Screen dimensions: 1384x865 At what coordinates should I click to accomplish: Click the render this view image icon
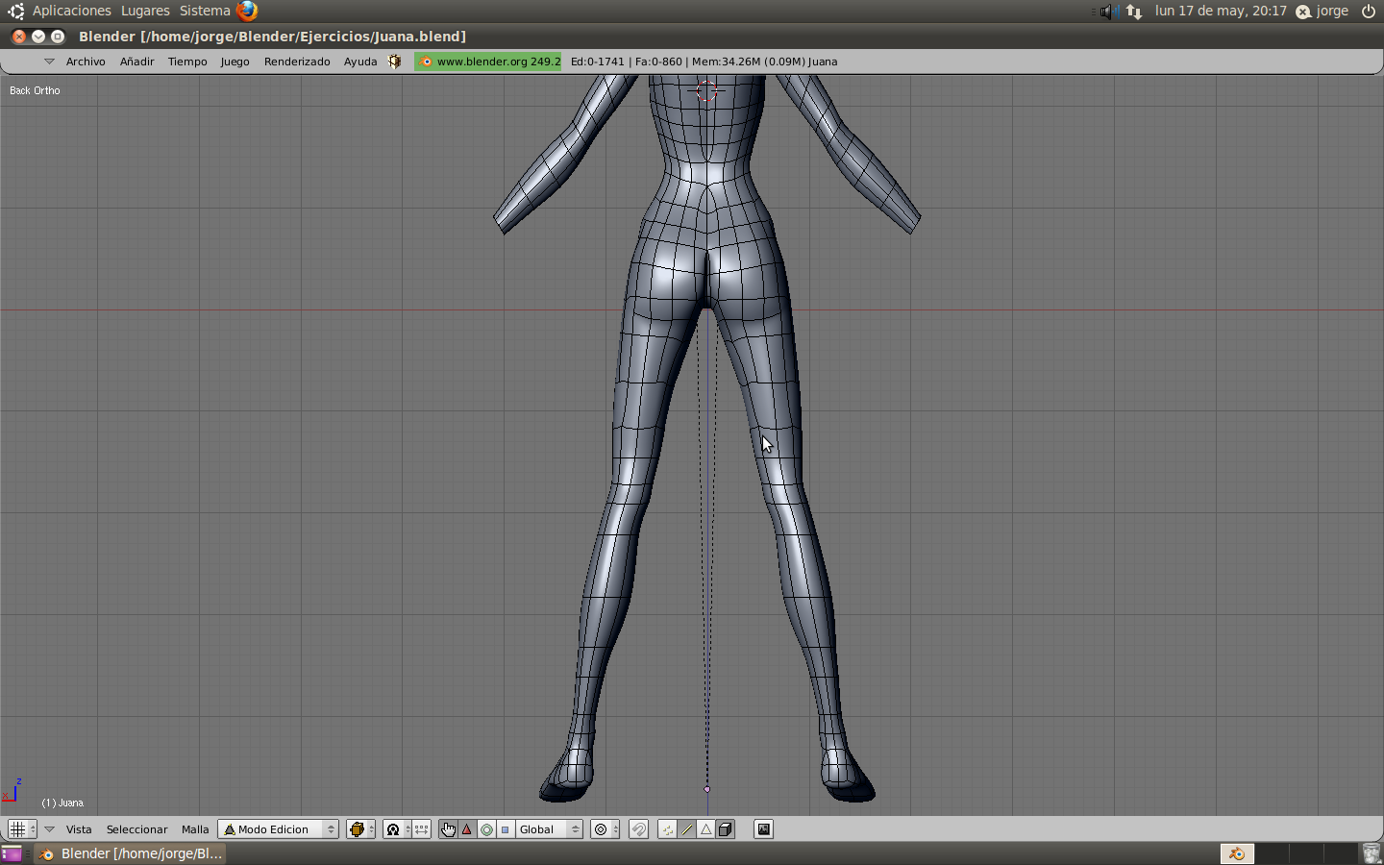click(x=763, y=829)
